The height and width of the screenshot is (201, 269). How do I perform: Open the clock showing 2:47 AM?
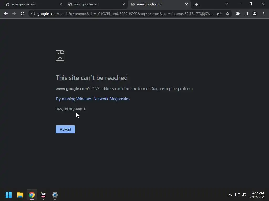pos(257,195)
